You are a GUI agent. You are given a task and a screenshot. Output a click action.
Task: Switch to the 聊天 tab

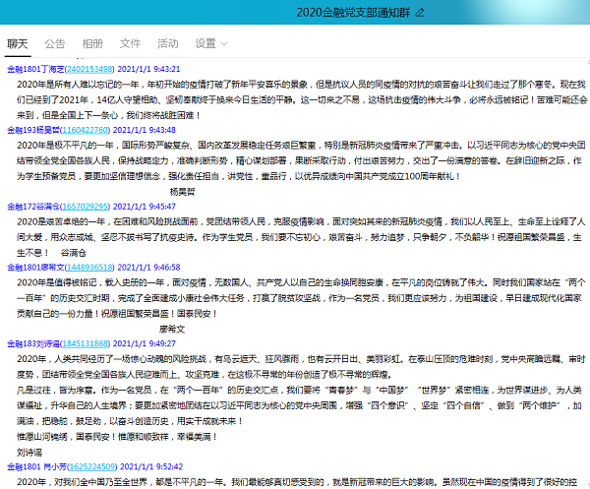(x=18, y=43)
